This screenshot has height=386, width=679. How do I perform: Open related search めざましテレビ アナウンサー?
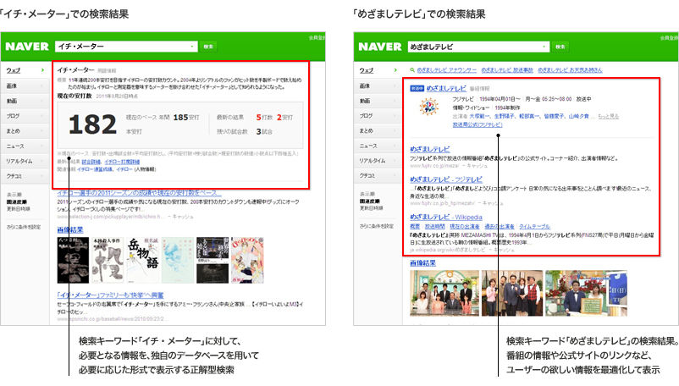click(x=446, y=70)
